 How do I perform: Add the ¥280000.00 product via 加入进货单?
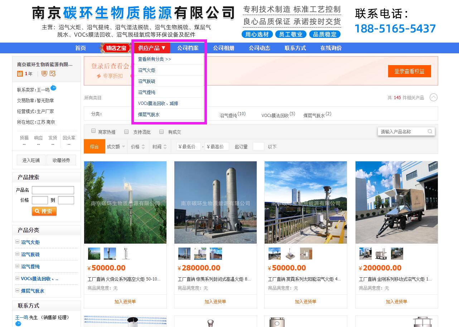coord(215,302)
